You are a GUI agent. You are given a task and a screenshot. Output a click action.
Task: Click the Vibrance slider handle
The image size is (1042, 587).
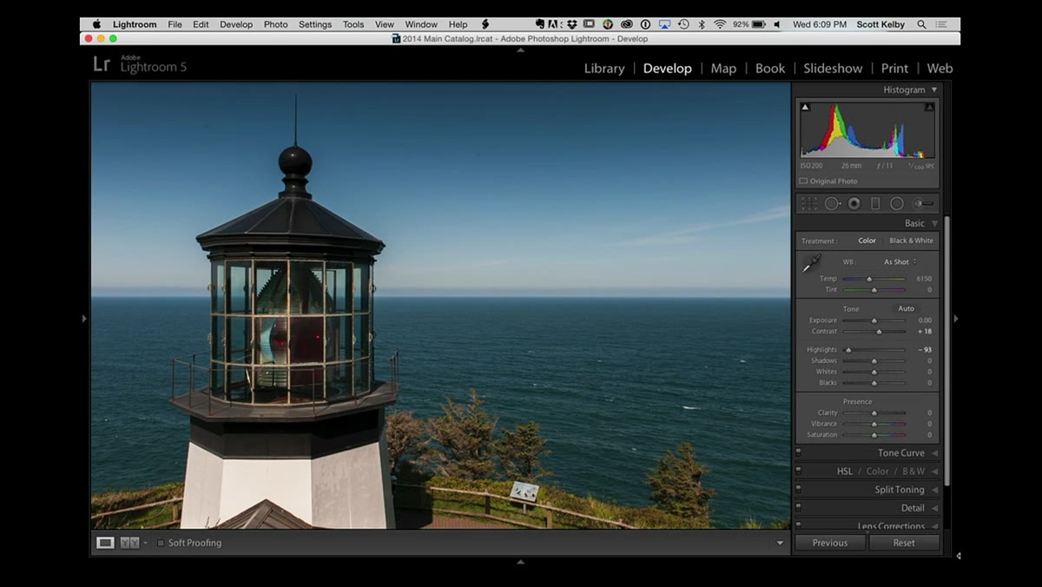point(874,424)
